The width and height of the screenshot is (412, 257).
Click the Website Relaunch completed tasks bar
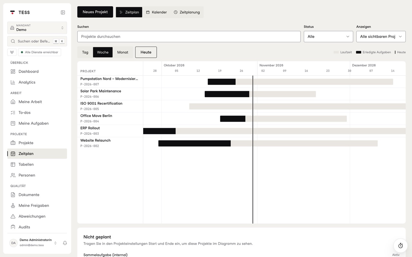point(194,143)
